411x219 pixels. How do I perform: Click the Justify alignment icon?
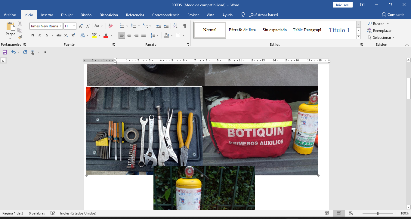144,35
